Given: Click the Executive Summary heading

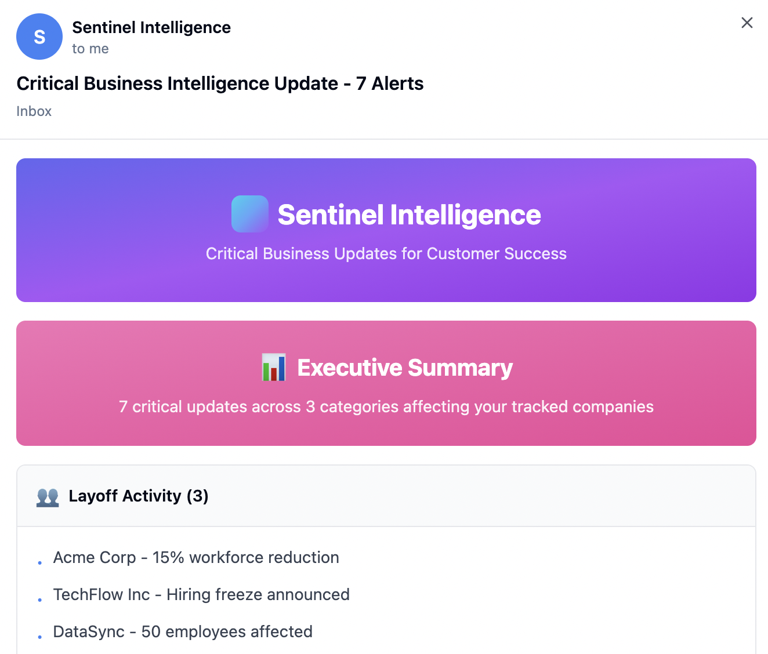Looking at the screenshot, I should (x=405, y=368).
